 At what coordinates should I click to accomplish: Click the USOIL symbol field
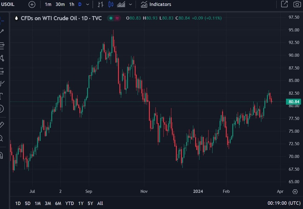tap(8, 4)
